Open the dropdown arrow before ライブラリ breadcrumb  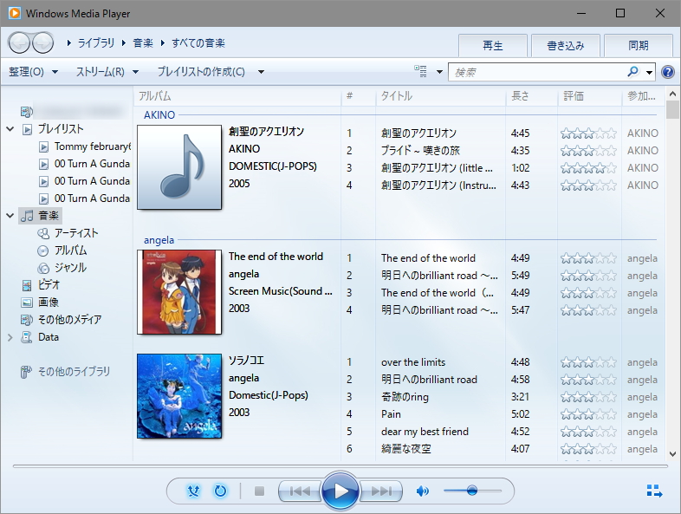pos(69,43)
